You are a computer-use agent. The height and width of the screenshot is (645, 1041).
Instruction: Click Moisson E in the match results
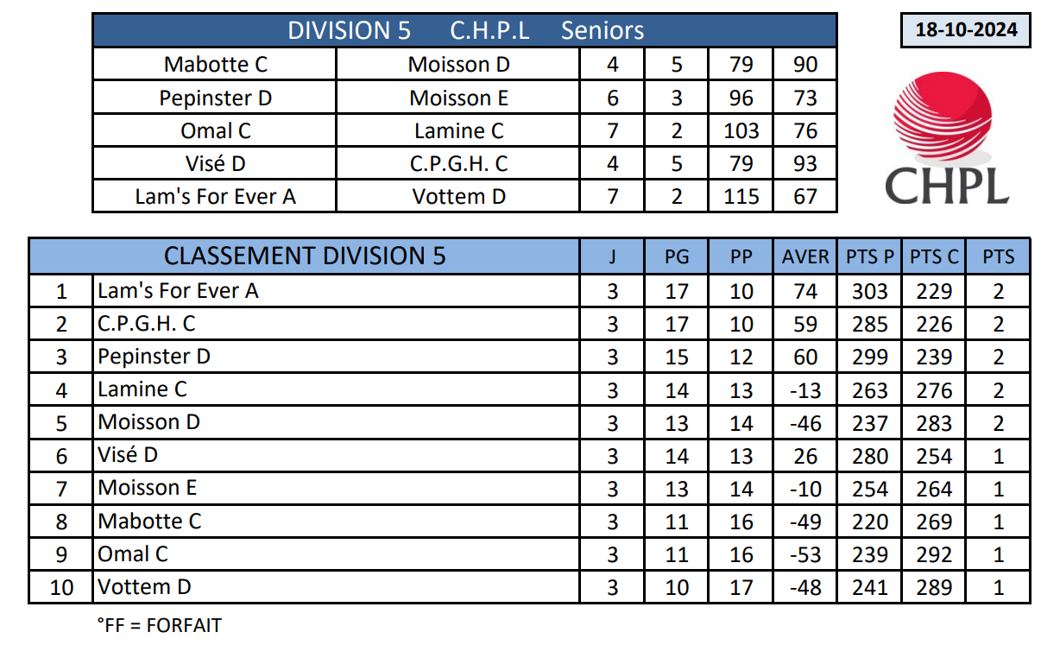point(458,98)
